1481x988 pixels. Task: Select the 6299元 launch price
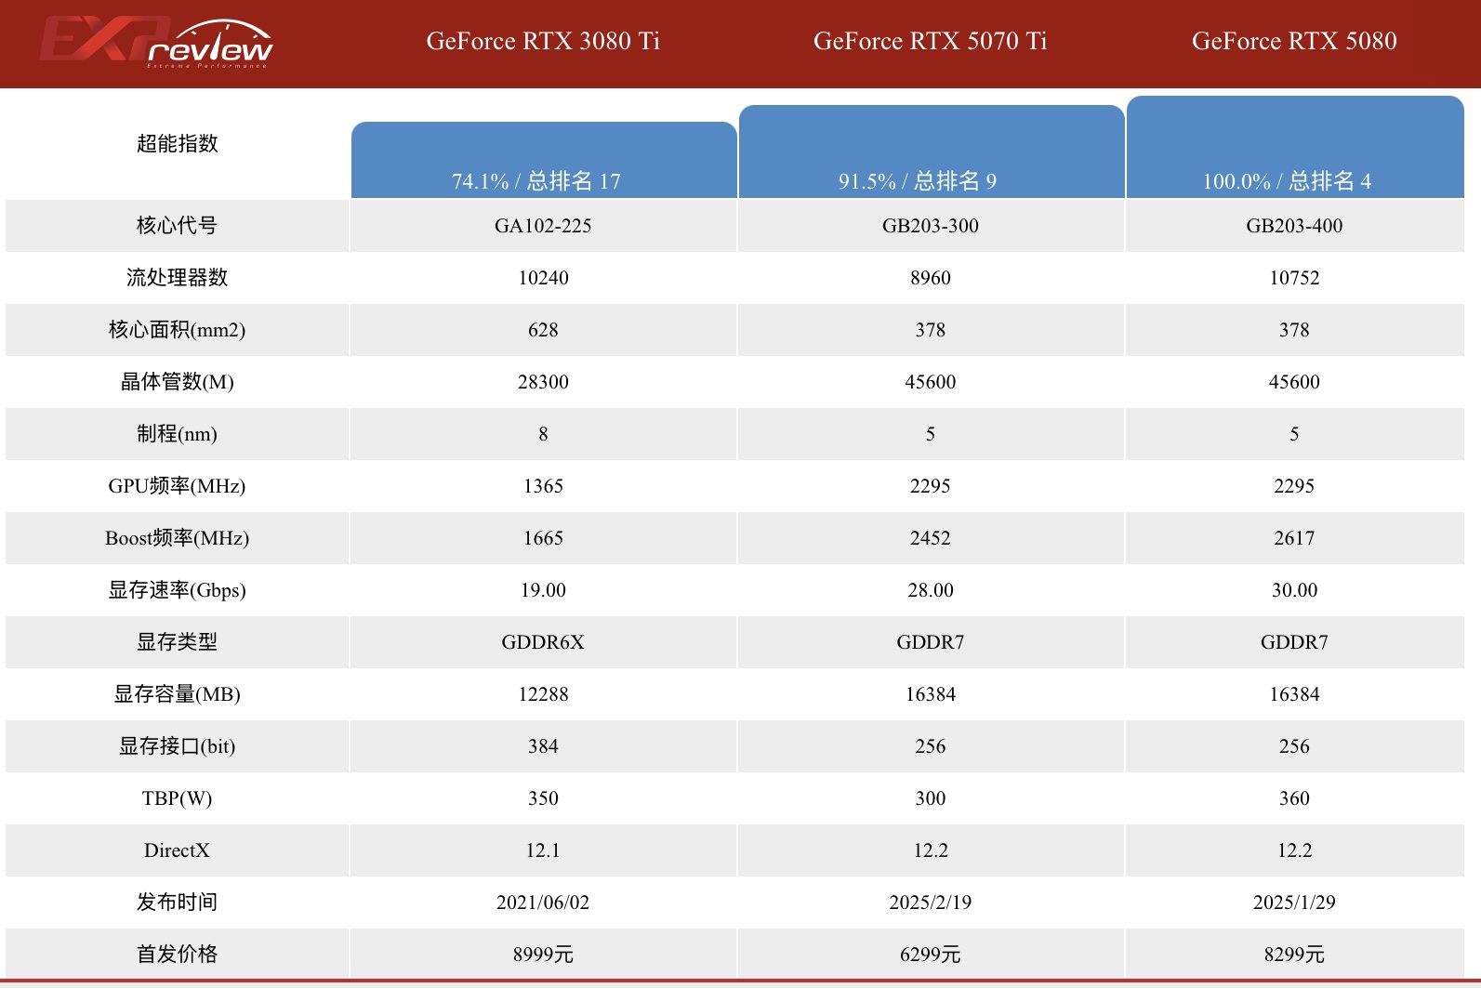(x=931, y=955)
